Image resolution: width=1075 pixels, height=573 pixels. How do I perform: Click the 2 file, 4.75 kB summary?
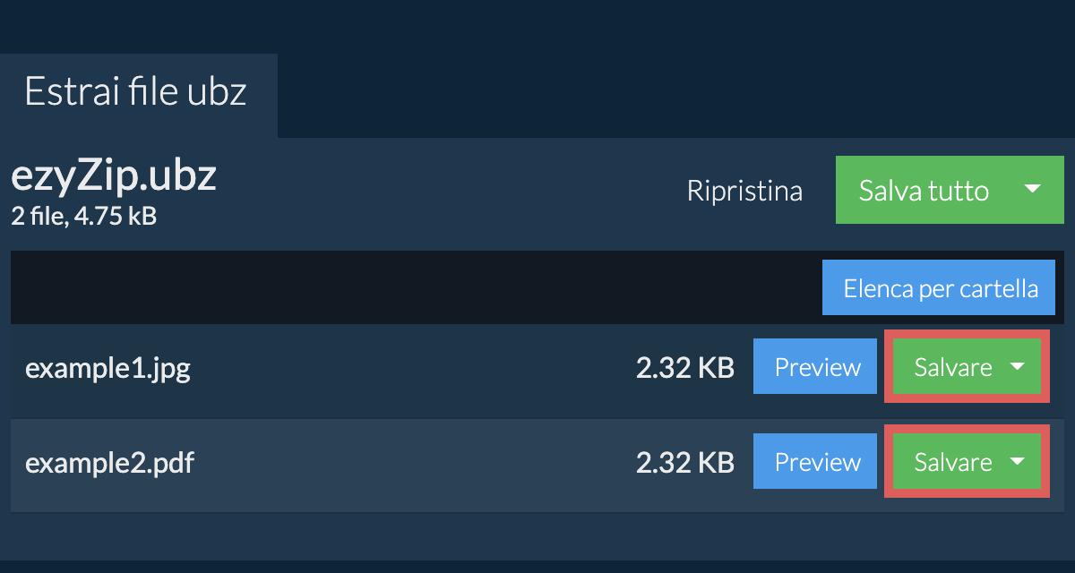pos(83,216)
